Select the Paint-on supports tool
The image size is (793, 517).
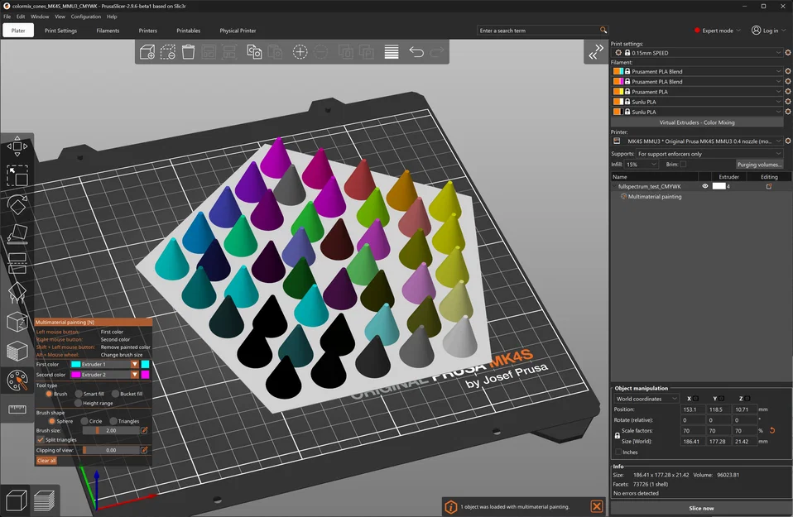17,293
